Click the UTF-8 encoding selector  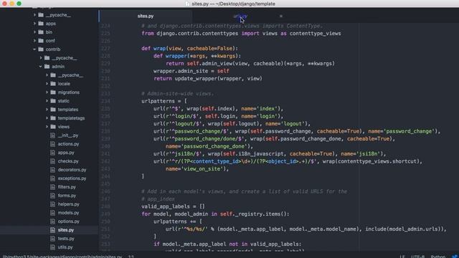pos(417,257)
